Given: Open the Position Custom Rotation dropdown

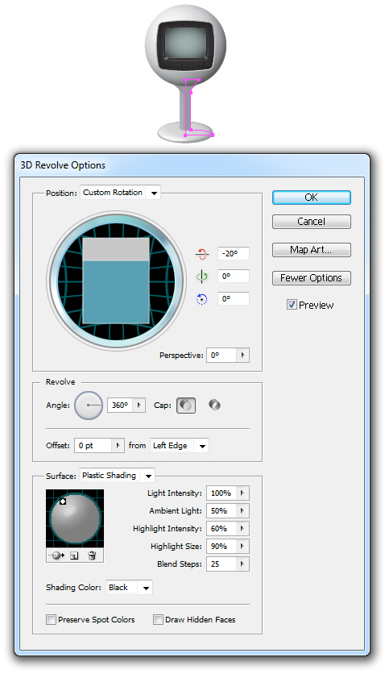Looking at the screenshot, I should (x=120, y=193).
